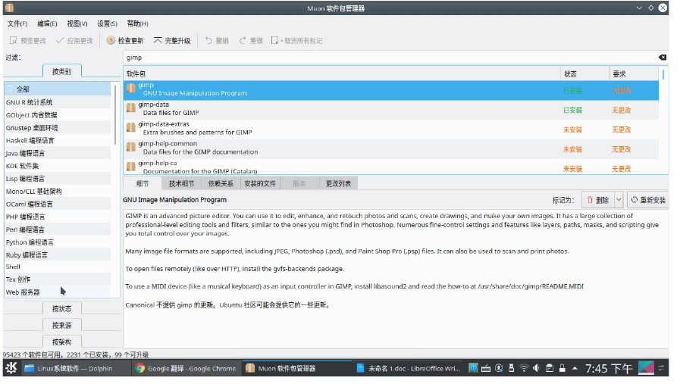Click the Apply Changes (应用更改) checkmark icon
This screenshot has width=680, height=384.
coord(60,41)
